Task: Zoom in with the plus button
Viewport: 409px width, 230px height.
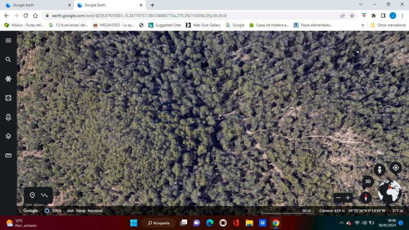Action: click(348, 198)
